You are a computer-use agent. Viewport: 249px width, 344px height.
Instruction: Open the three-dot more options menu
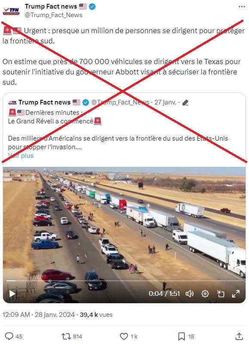pyautogui.click(x=242, y=7)
